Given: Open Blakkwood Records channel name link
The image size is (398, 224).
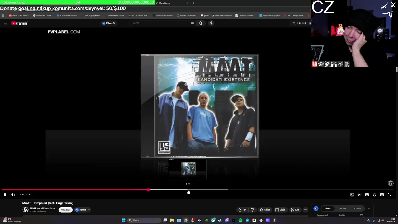Looking at the screenshot, I should (41, 208).
